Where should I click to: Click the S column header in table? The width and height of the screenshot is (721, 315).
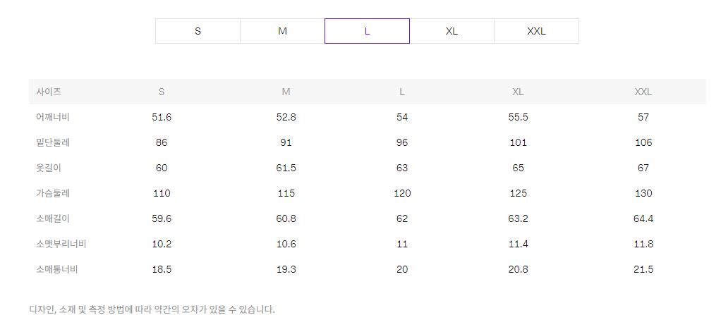(162, 92)
